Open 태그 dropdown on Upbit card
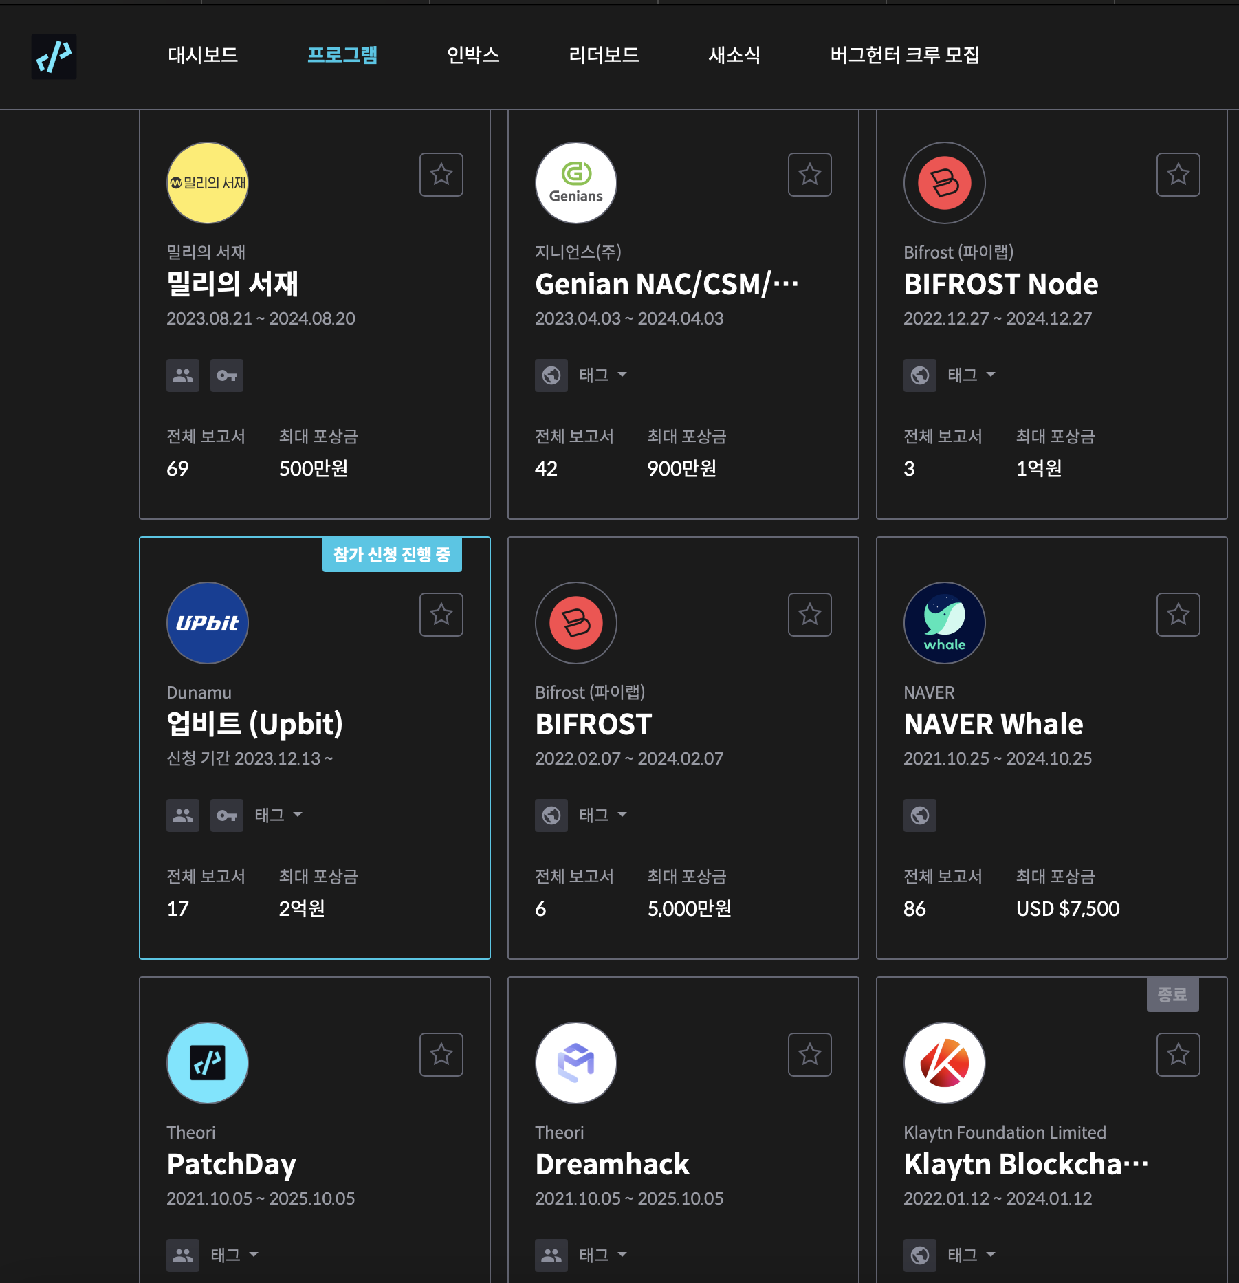 coord(278,815)
